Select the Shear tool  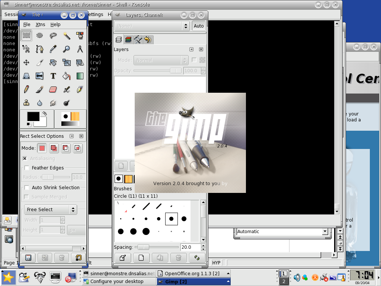(x=80, y=63)
